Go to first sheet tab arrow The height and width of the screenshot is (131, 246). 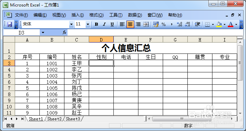(x=5, y=119)
